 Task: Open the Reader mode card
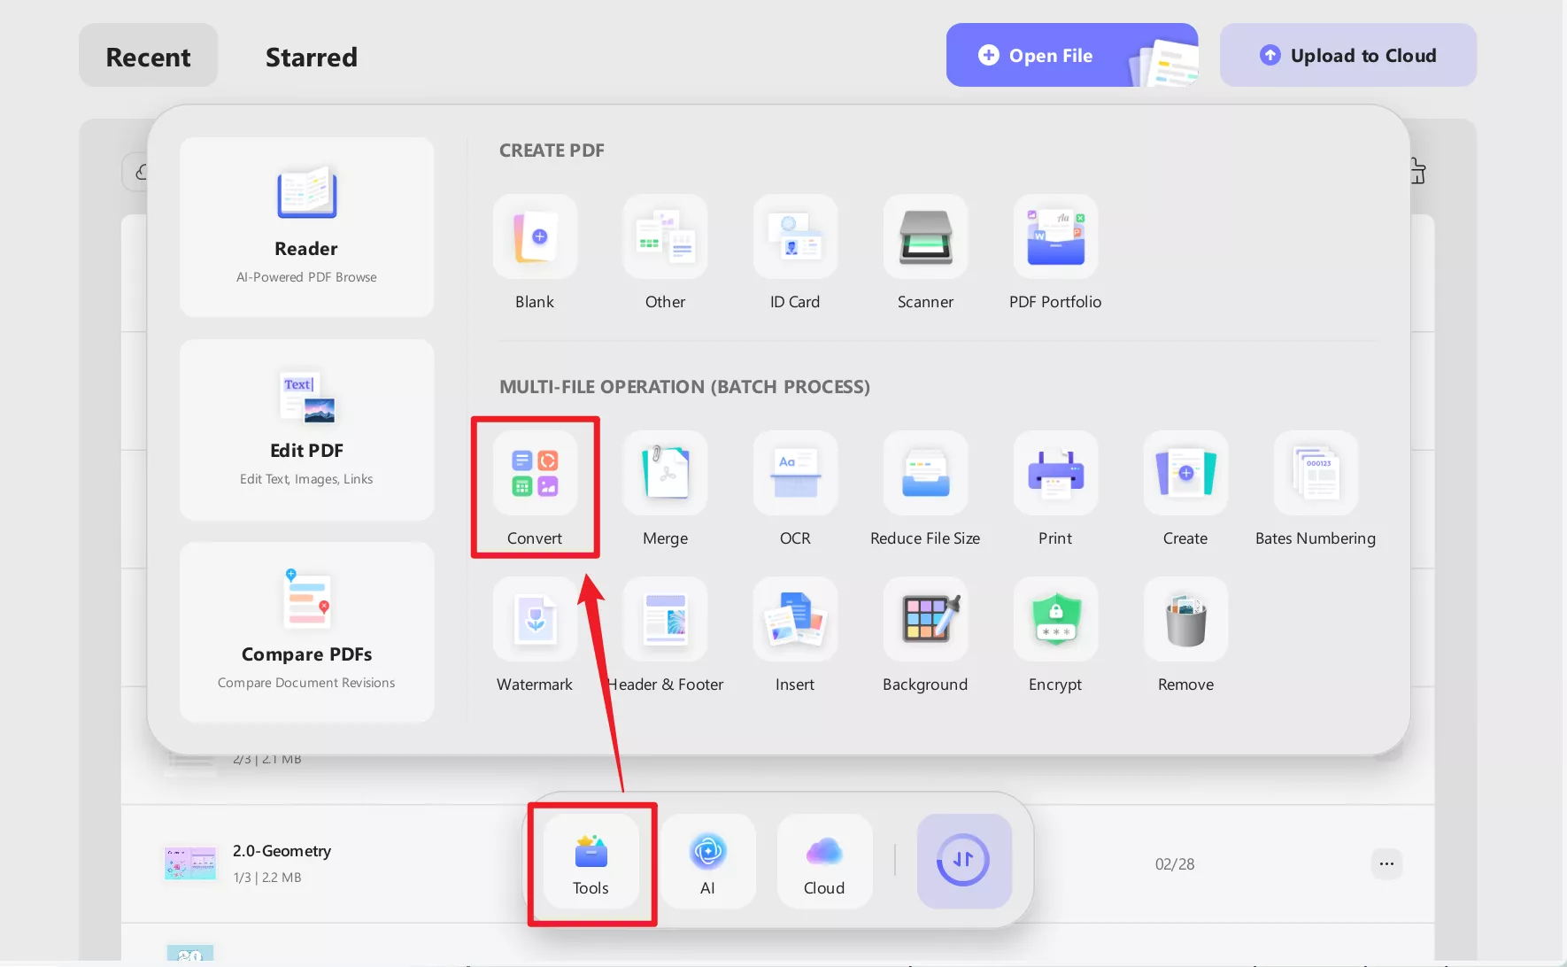(x=306, y=227)
